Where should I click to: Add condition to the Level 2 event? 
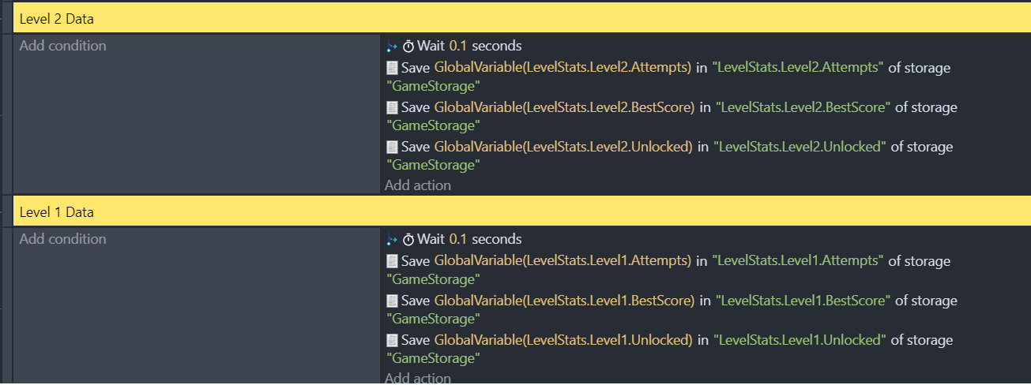62,46
